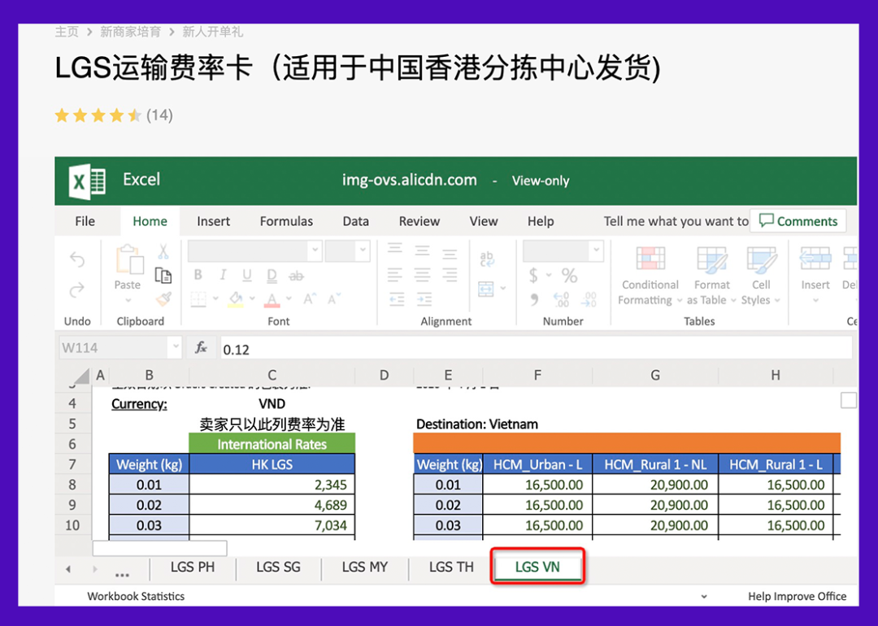The image size is (878, 626).
Task: Expand the Paste options arrow
Action: tap(128, 301)
